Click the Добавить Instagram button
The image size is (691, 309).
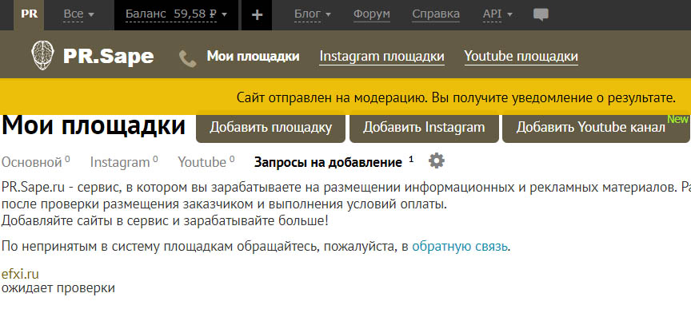pos(424,128)
